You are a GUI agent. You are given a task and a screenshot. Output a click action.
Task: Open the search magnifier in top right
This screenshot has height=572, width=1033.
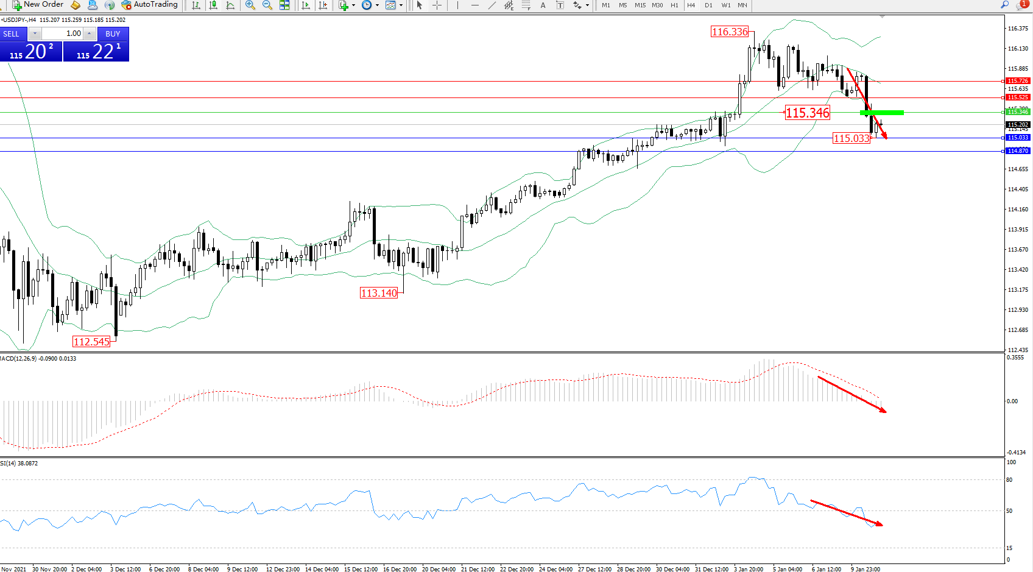click(x=1004, y=5)
